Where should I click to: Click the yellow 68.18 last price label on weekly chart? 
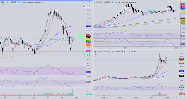tap(183, 11)
